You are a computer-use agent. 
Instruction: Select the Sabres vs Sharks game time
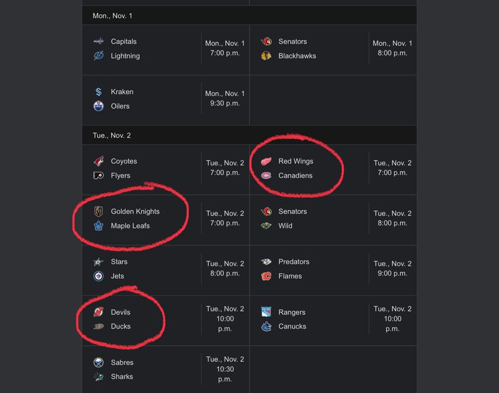click(x=225, y=369)
